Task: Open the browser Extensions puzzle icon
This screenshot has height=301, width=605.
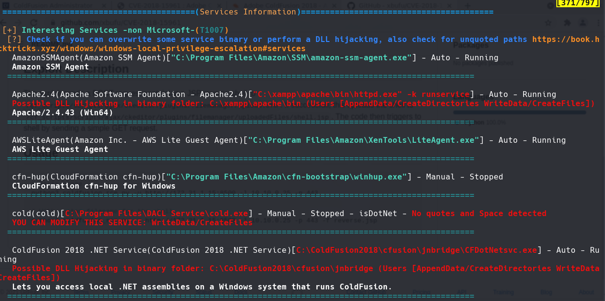Action: (567, 23)
